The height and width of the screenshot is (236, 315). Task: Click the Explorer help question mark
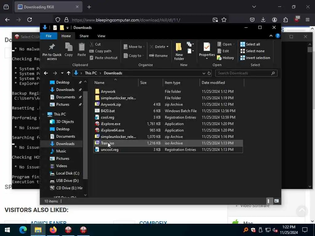(278, 36)
